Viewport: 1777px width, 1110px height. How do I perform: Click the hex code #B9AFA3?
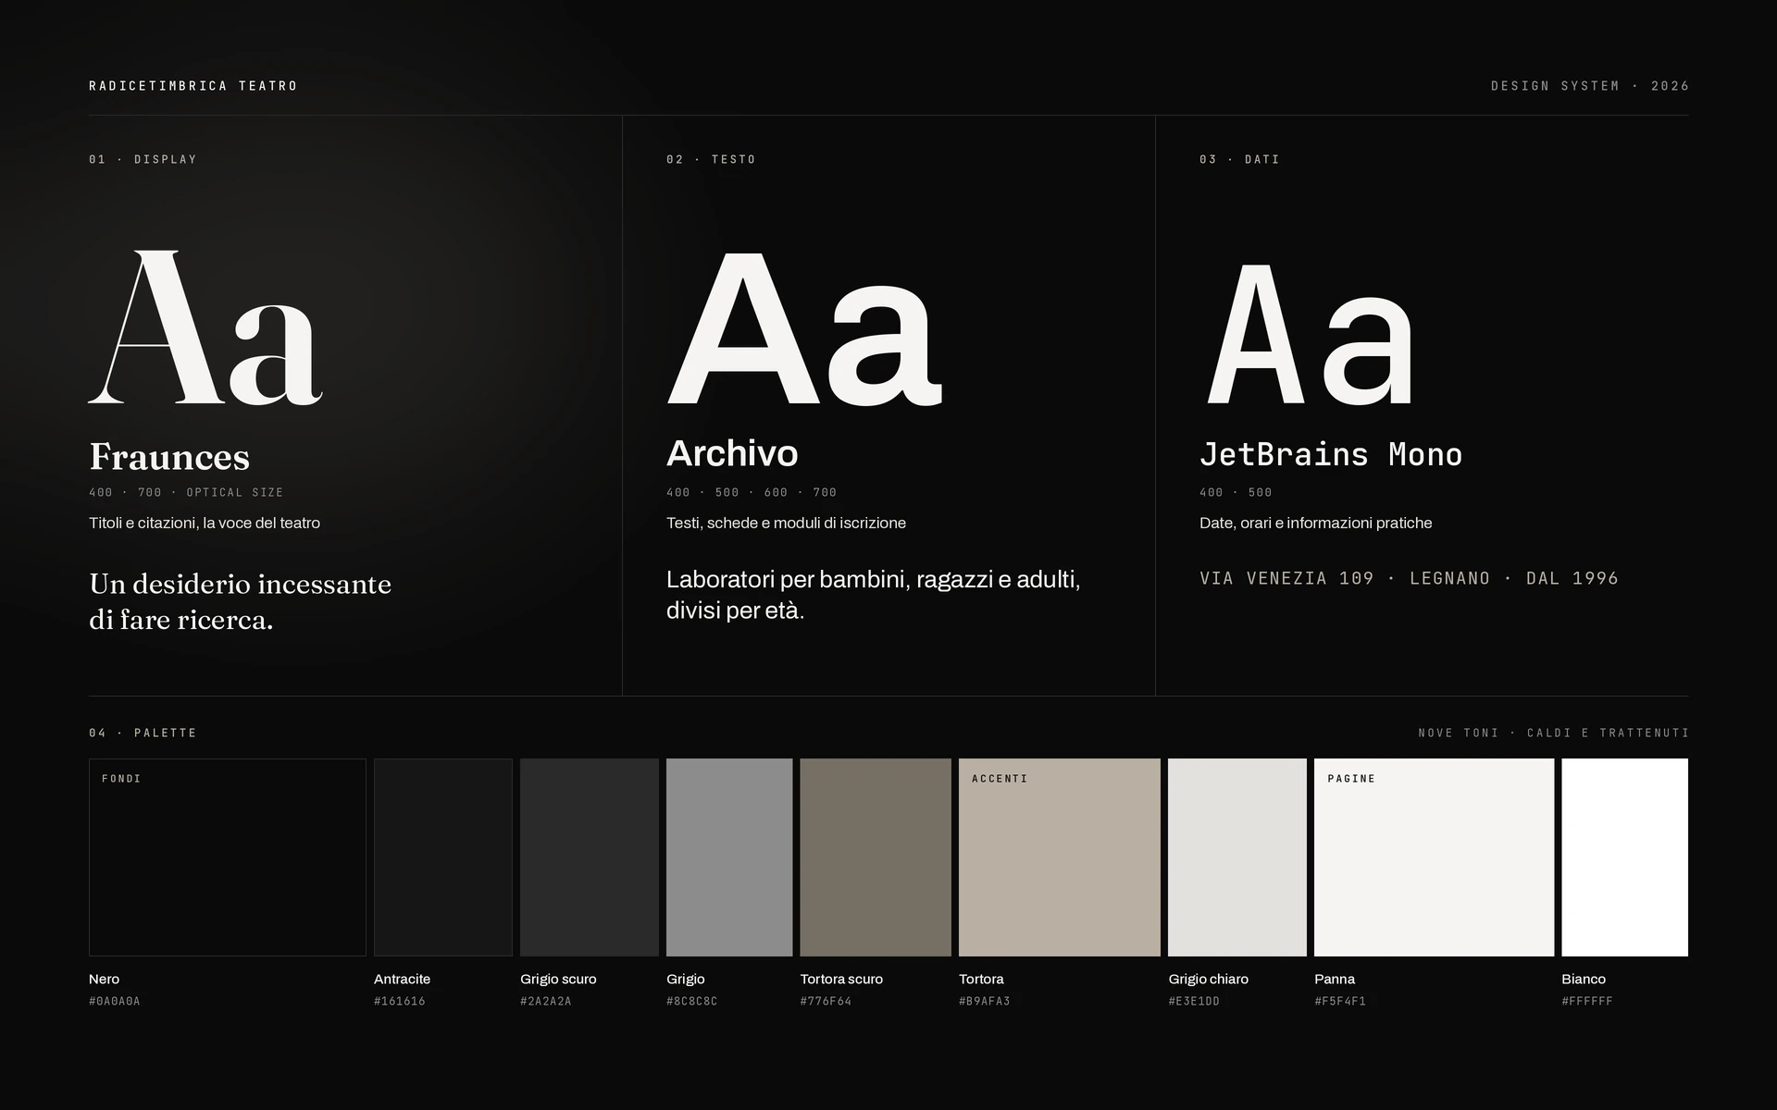(x=985, y=1001)
